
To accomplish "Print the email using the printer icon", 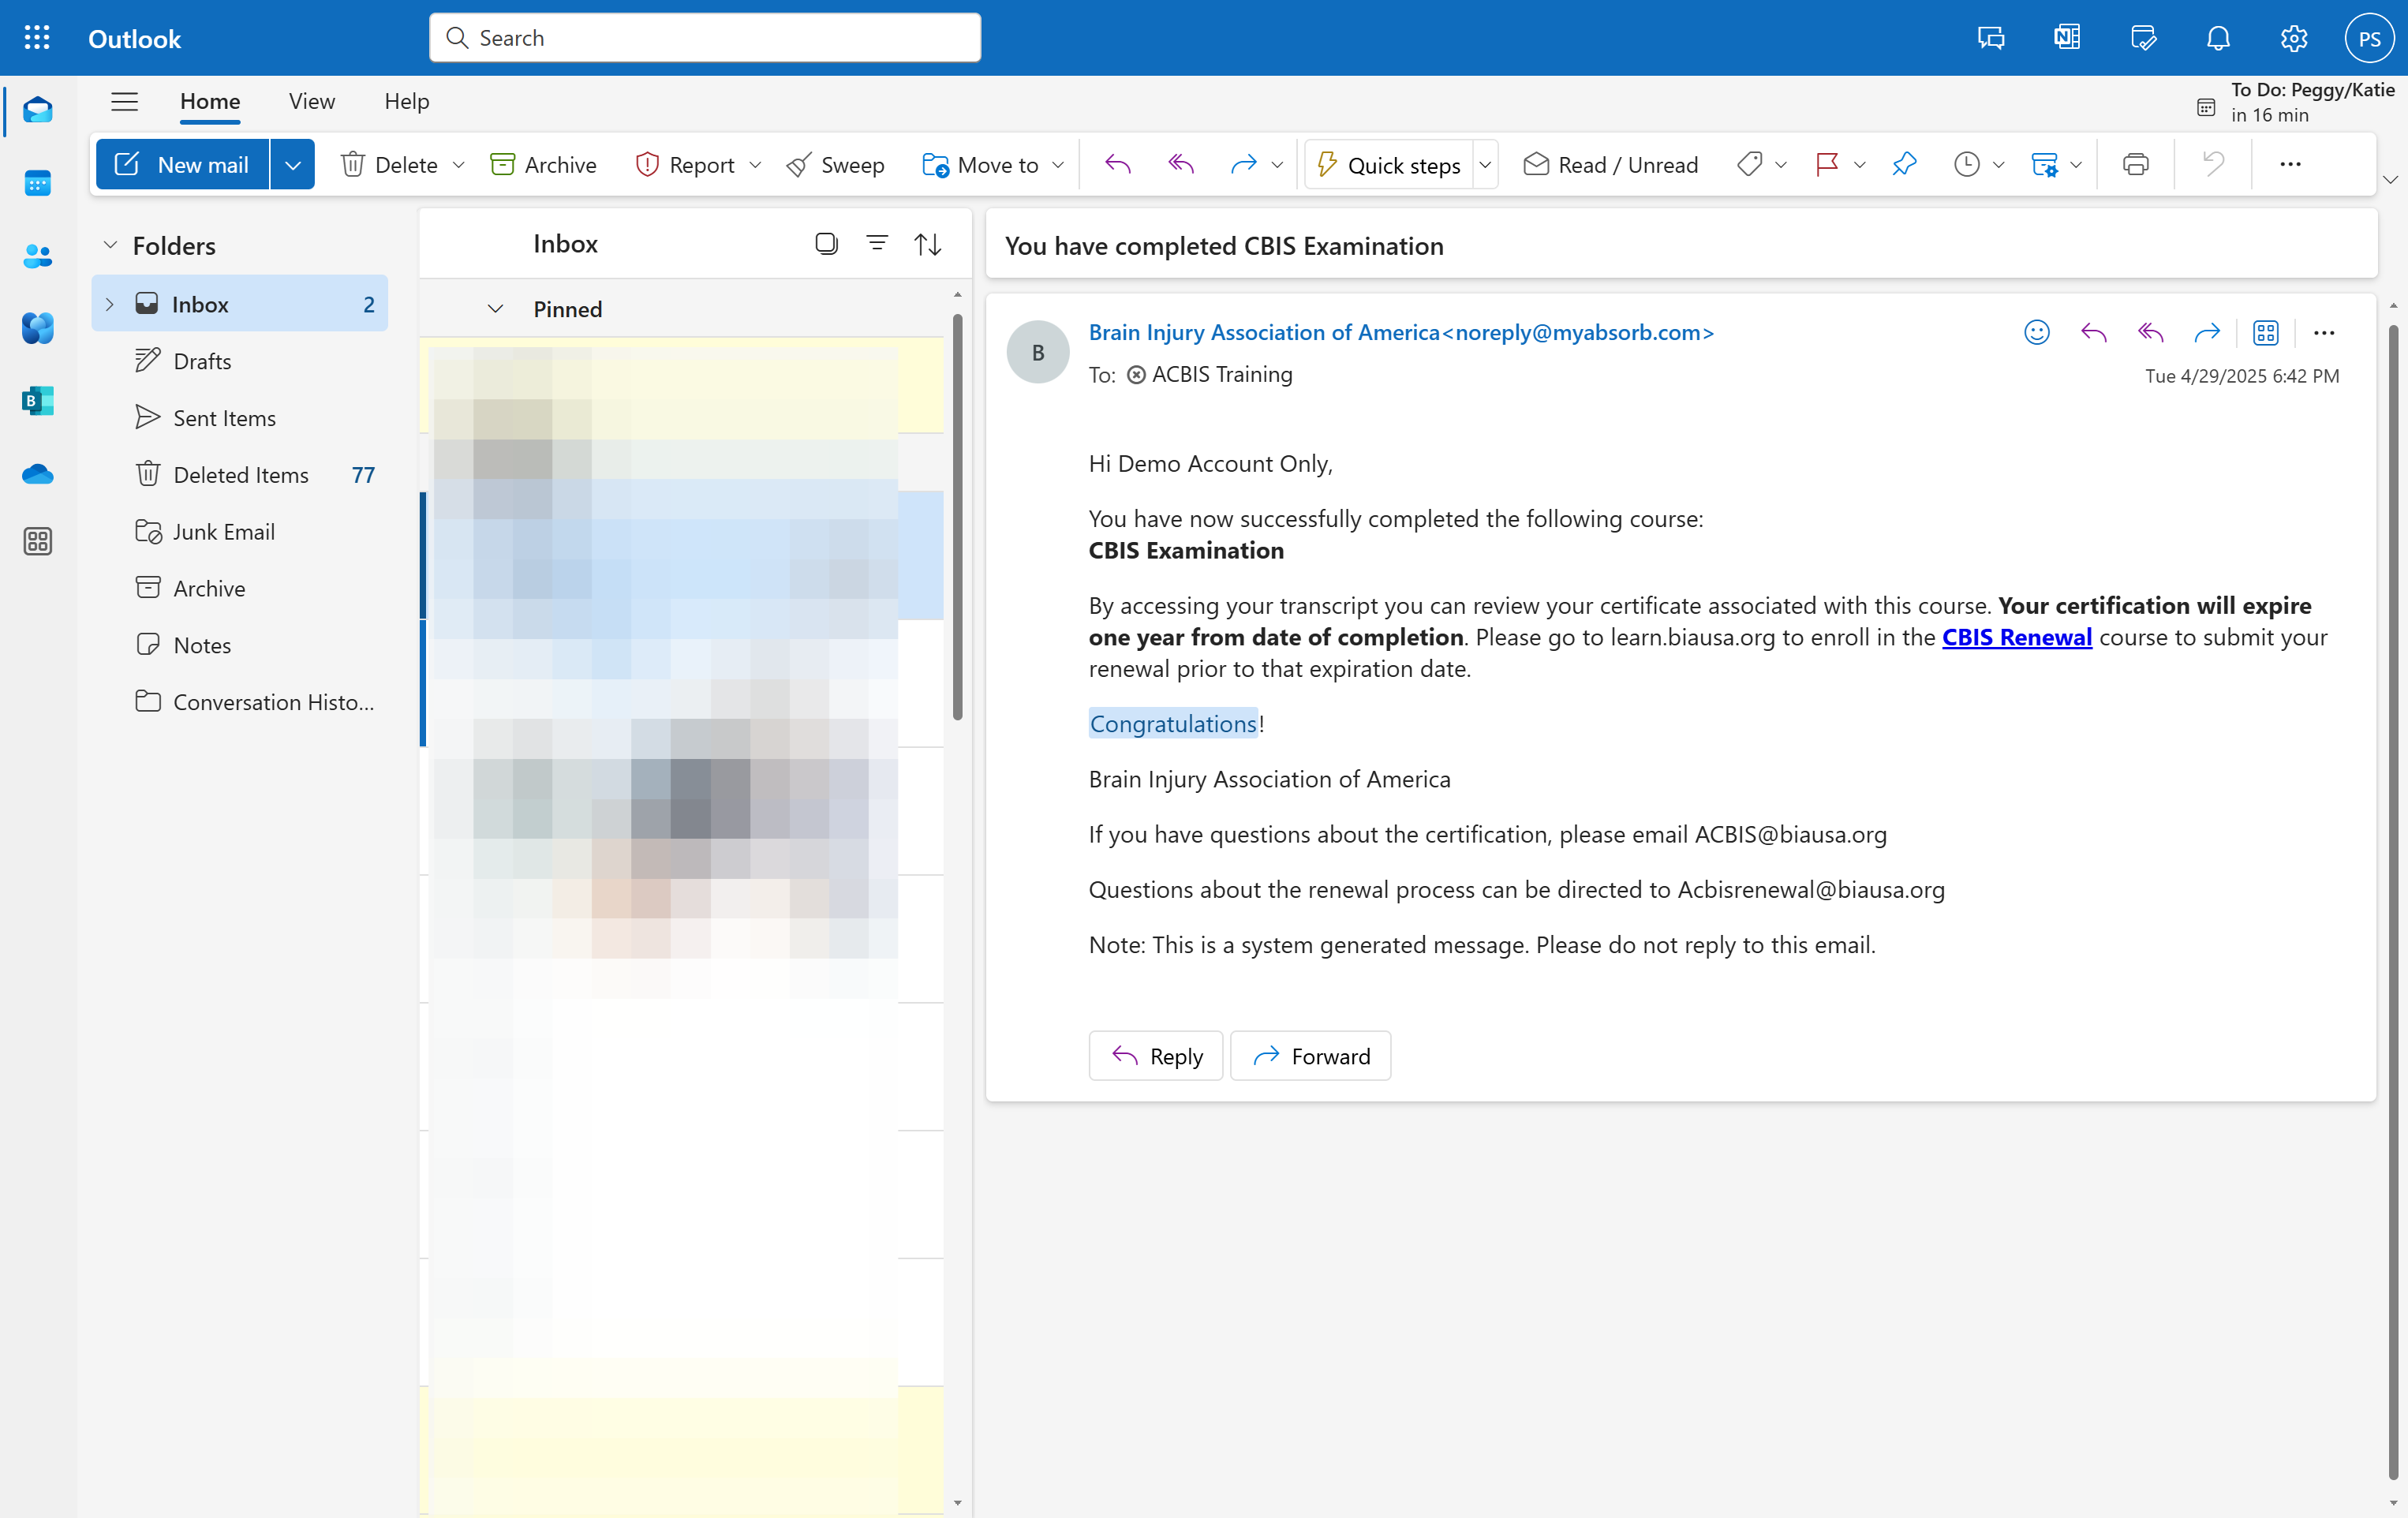I will 2135,164.
